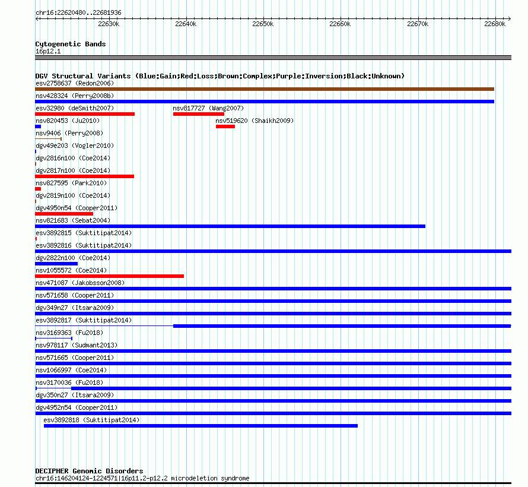528x487 pixels.
Task: Click the DECIPHER Genomic Disorders track title
Action: 89,471
